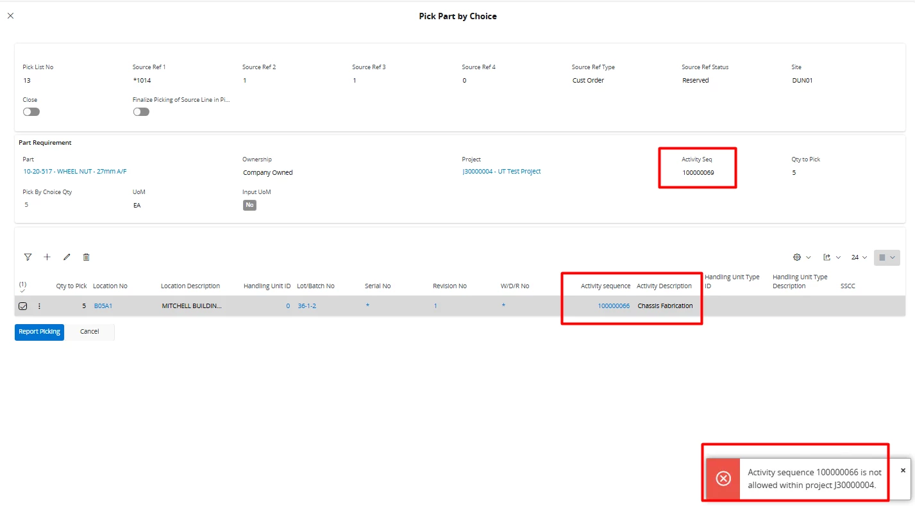Click the Company Owned ownership value
The height and width of the screenshot is (506, 915).
267,173
